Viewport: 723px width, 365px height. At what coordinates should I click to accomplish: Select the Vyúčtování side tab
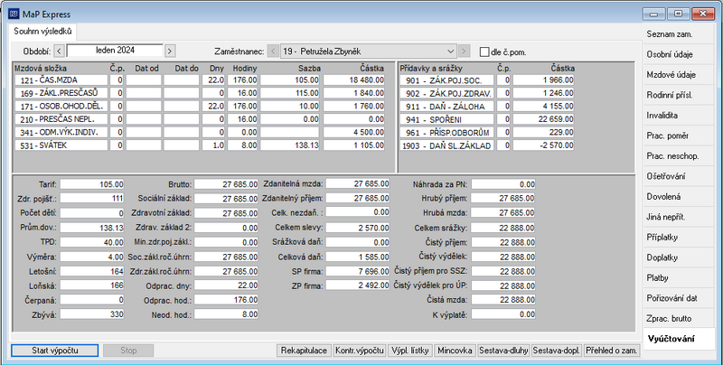coord(679,339)
